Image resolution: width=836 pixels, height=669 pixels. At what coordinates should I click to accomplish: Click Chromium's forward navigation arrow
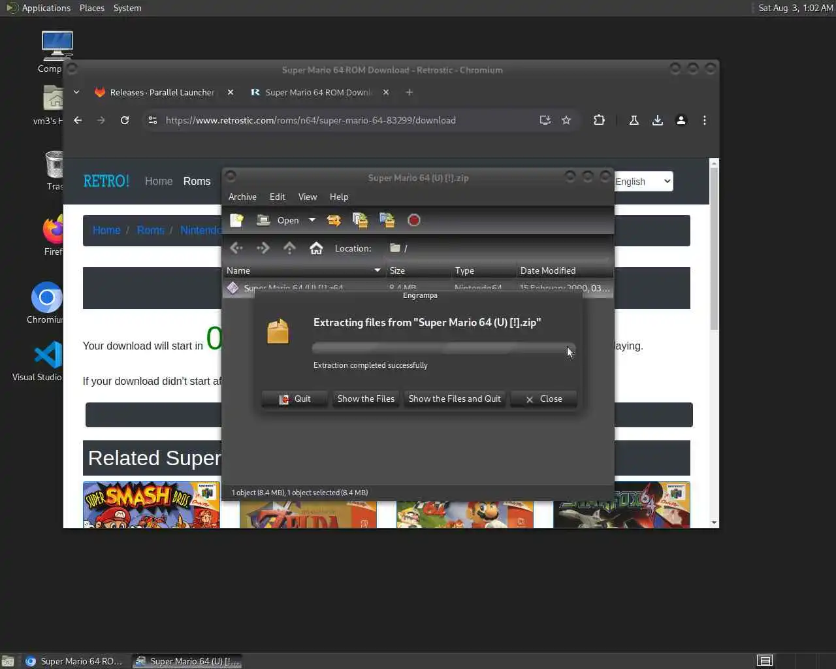[101, 120]
